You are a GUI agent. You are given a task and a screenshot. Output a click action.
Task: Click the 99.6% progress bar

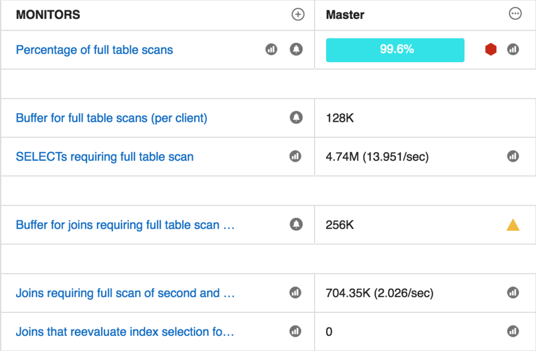click(395, 50)
